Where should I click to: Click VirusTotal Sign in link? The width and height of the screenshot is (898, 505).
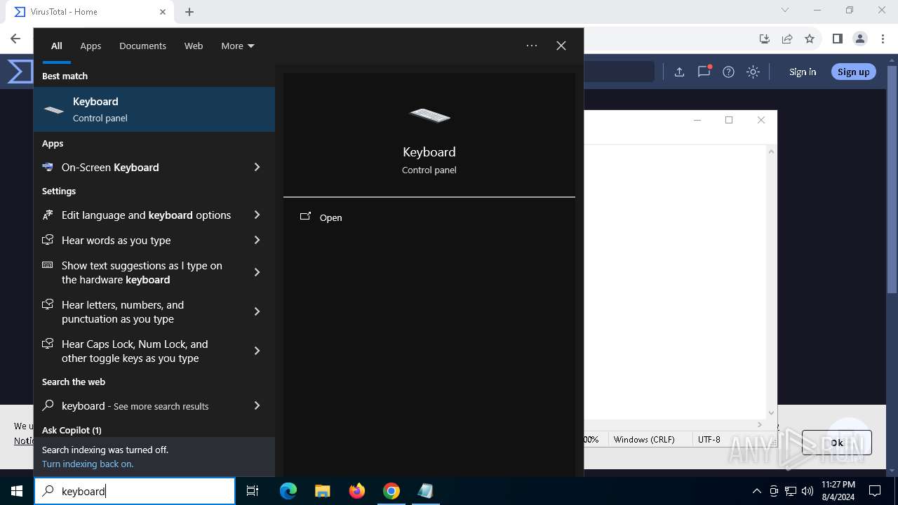[x=803, y=72]
